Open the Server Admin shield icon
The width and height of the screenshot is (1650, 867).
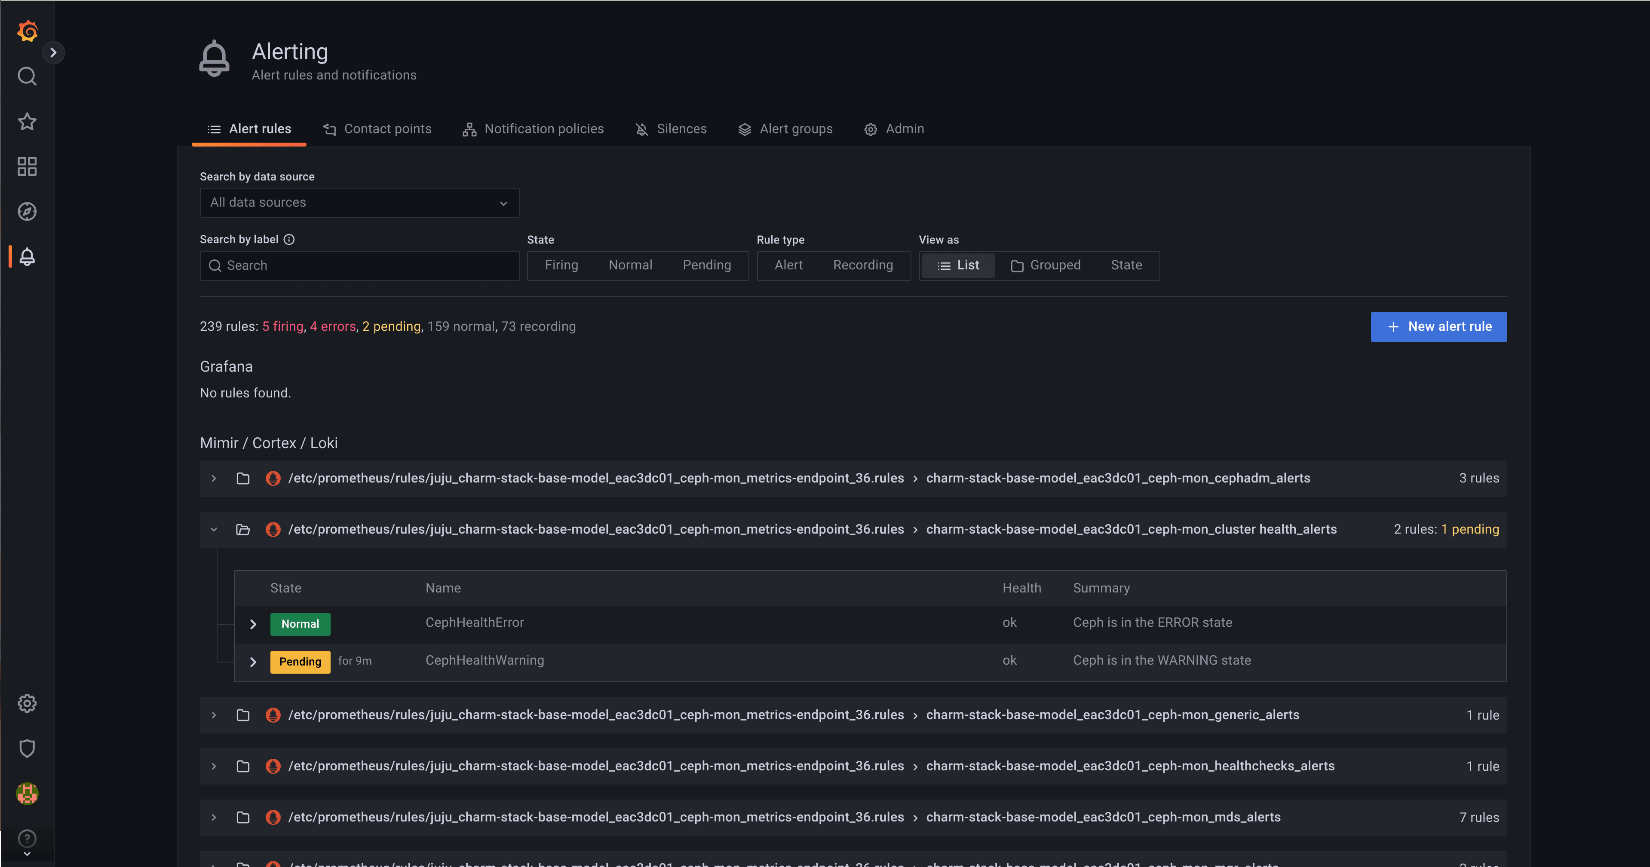pos(27,748)
